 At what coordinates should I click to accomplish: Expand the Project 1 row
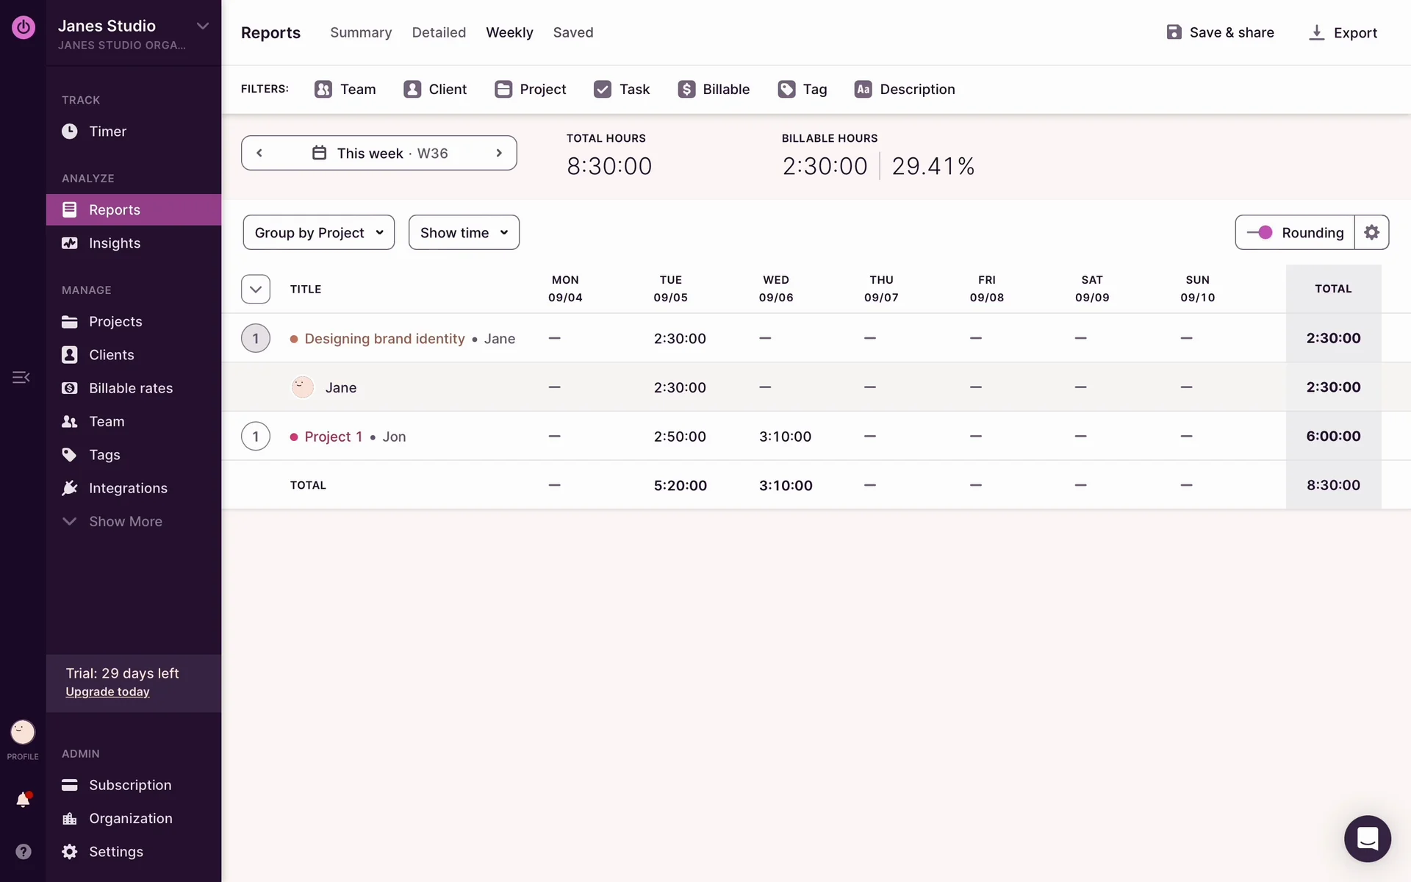coord(255,437)
